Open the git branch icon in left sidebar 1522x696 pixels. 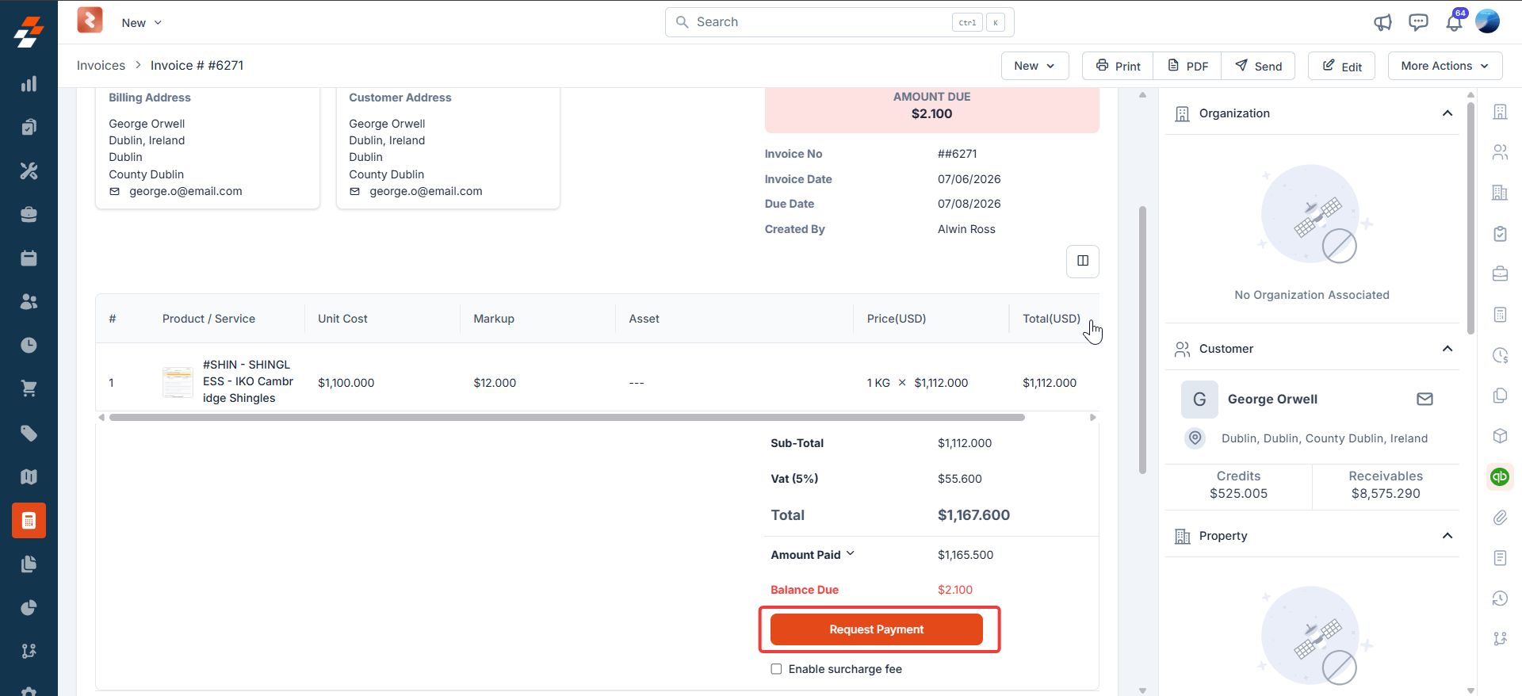pyautogui.click(x=29, y=651)
